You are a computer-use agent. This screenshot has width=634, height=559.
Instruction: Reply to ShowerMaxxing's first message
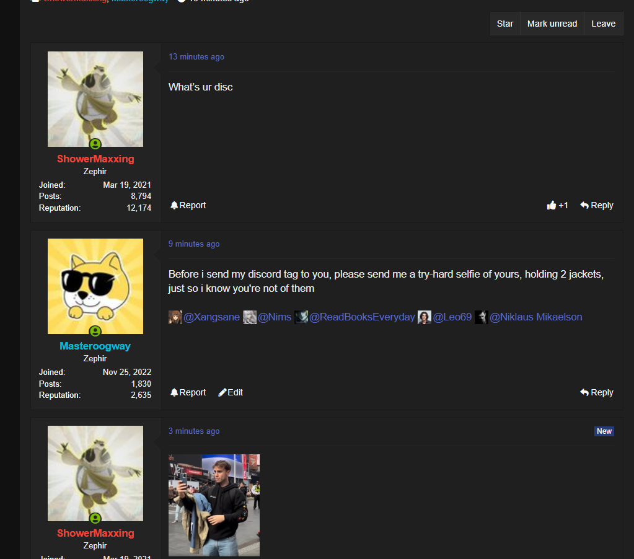pyautogui.click(x=597, y=205)
